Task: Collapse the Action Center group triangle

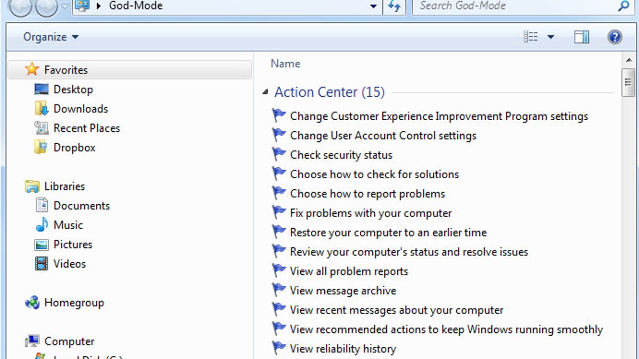Action: pyautogui.click(x=265, y=93)
